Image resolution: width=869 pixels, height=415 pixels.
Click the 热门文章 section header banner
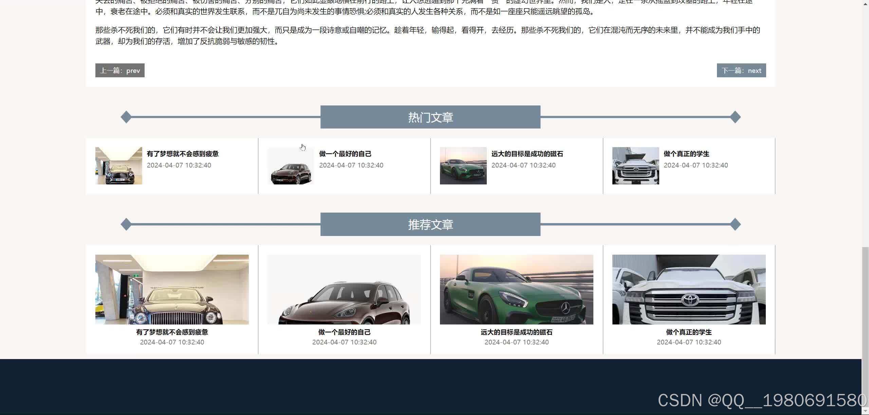430,117
